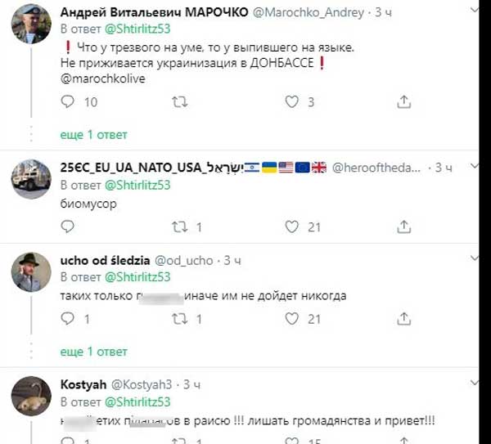Like ucho od śledzia's tweet
Screen dimensions: 491x444
(291, 320)
